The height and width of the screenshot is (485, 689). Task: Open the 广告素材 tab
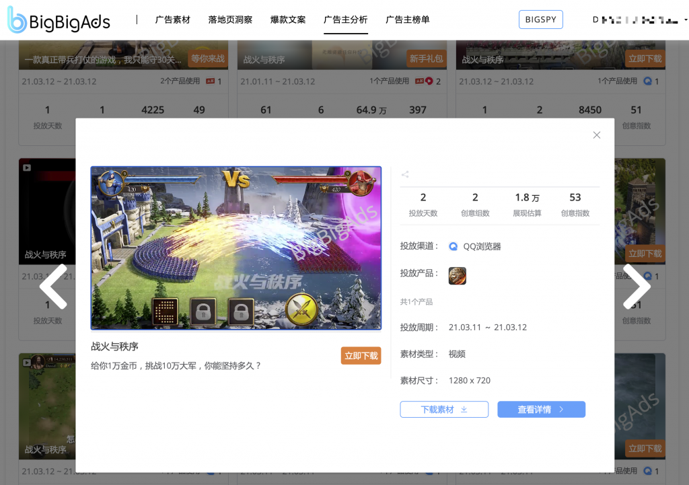click(x=173, y=20)
